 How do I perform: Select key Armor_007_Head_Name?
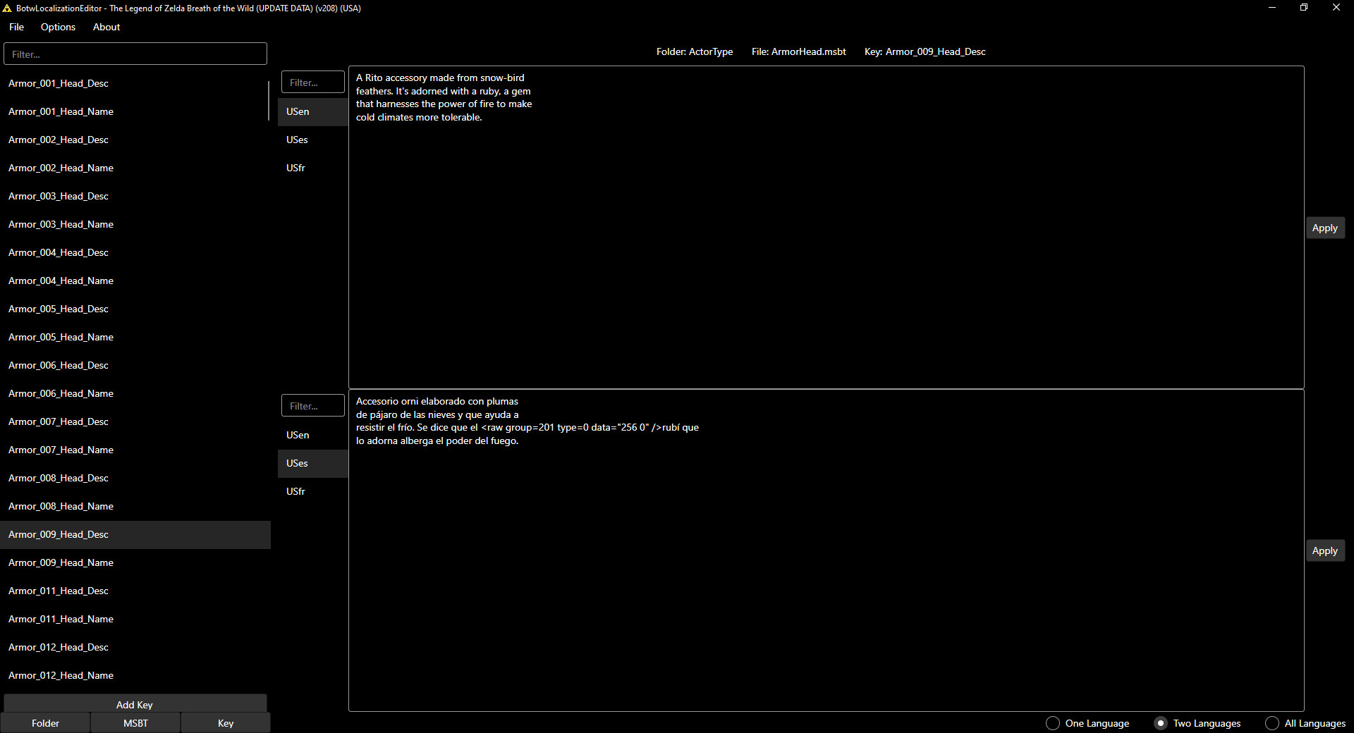135,450
